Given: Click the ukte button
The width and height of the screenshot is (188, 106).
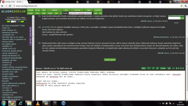Looking at the screenshot, I should tap(56, 13).
